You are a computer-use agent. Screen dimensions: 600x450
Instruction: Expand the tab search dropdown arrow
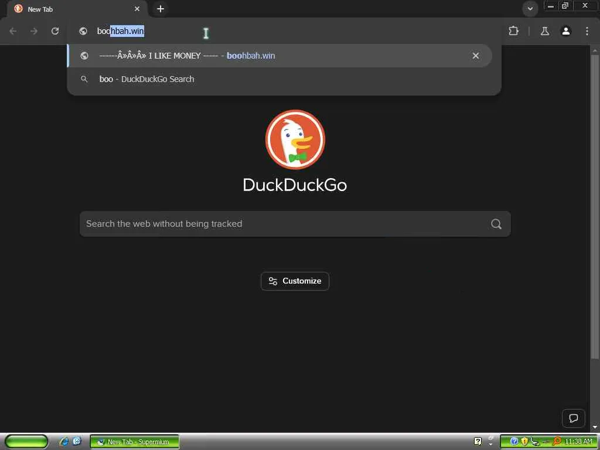coord(530,9)
